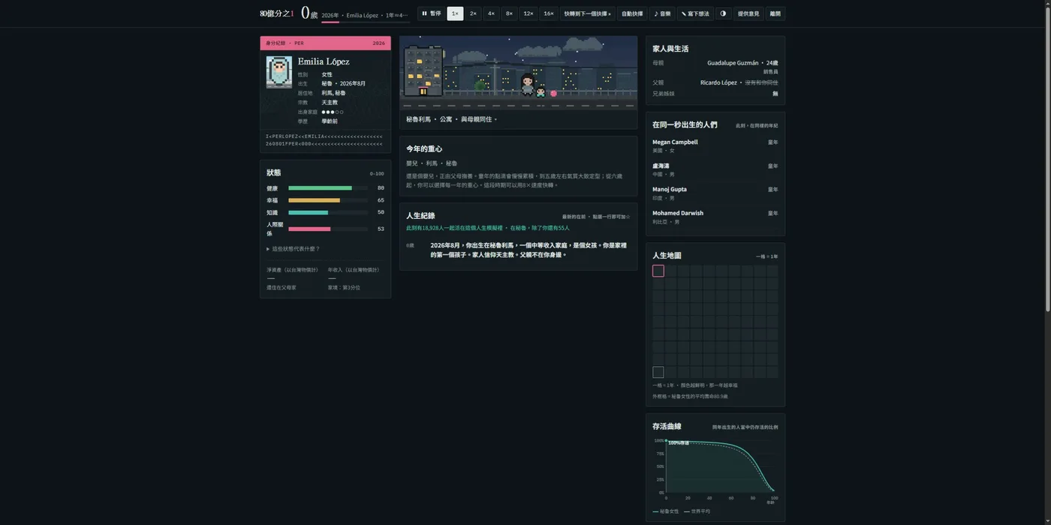The height and width of the screenshot is (525, 1051).
Task: Pause the simulation with 暫停 button
Action: (x=431, y=13)
